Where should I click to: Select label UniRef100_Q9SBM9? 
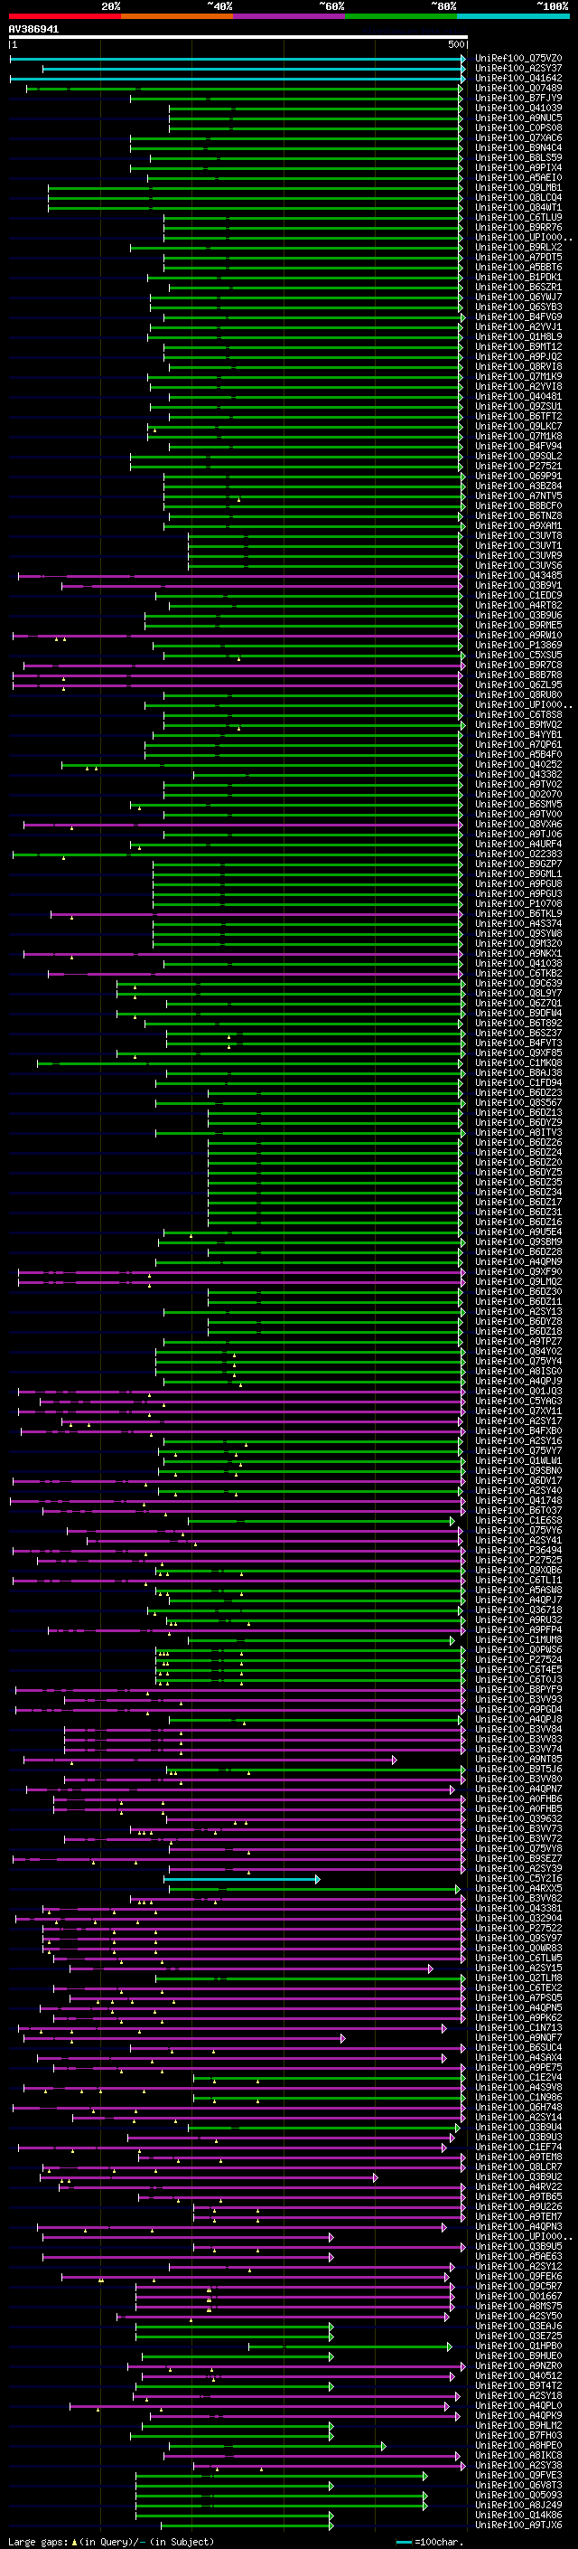[518, 1241]
